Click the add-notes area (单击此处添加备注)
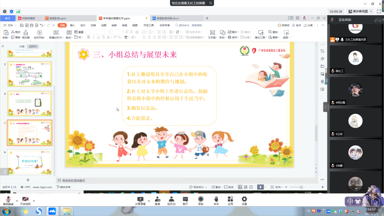Image resolution: width=384 pixels, height=216 pixels. coord(71,181)
